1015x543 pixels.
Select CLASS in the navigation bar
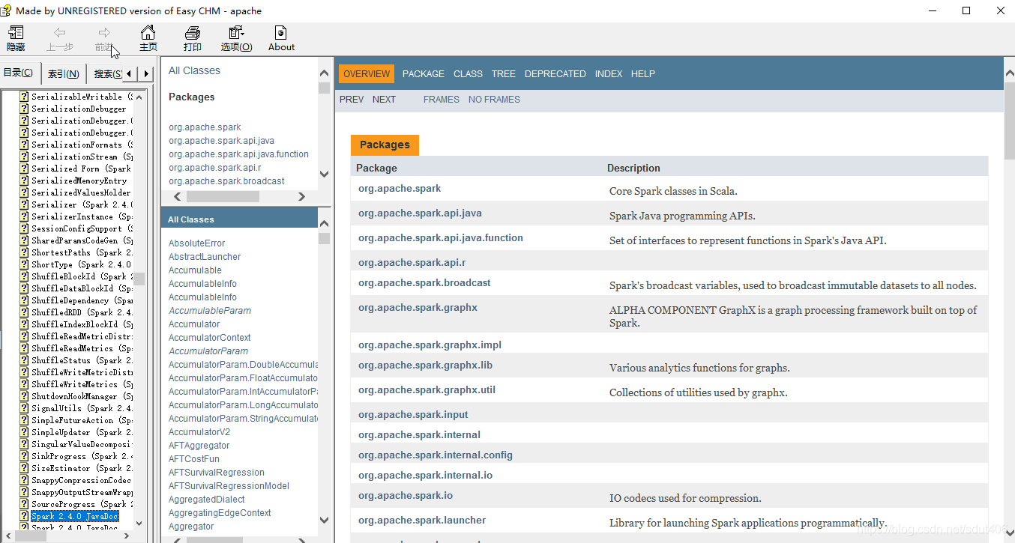[x=468, y=73]
